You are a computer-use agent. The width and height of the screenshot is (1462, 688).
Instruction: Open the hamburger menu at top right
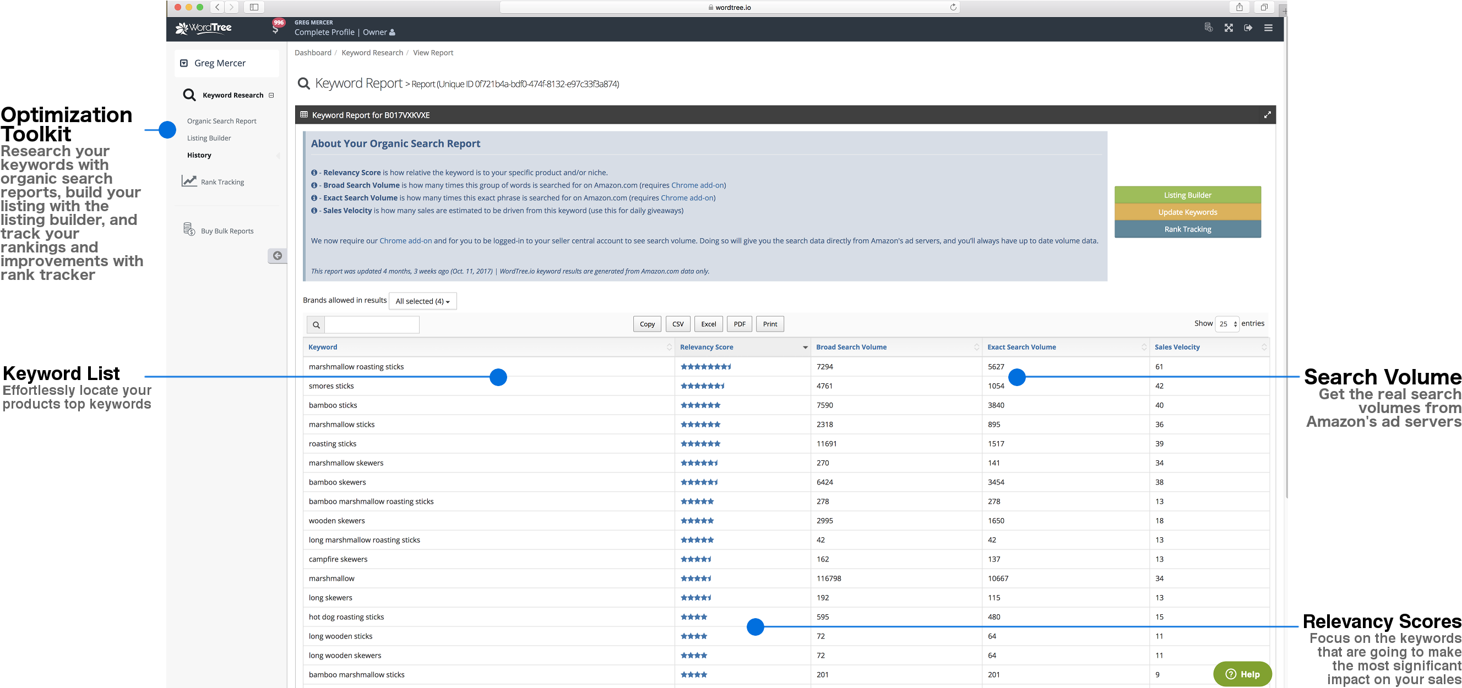tap(1269, 27)
